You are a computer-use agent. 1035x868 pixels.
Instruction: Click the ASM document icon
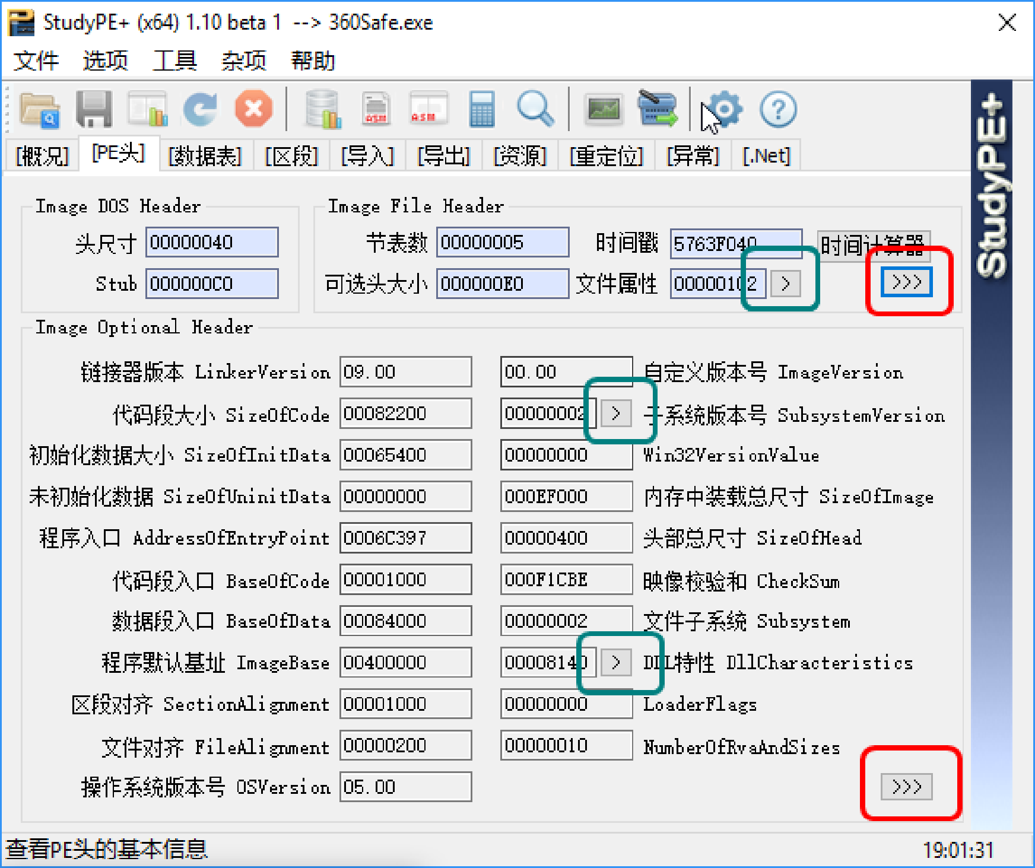(x=376, y=110)
